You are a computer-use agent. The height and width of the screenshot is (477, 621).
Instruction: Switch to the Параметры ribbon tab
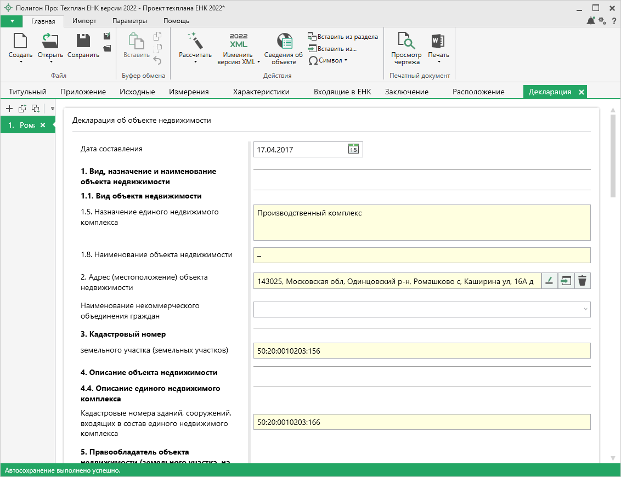coord(129,21)
